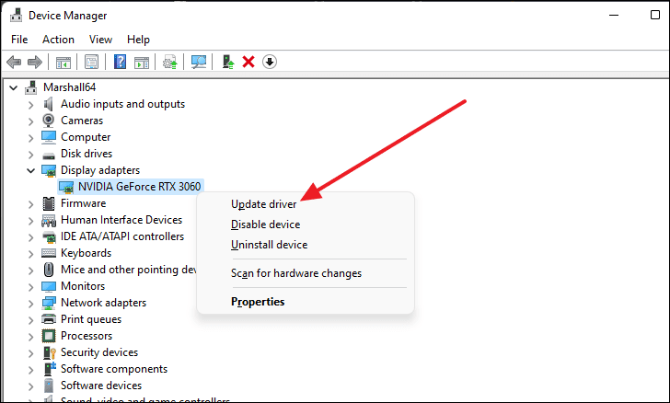Viewport: 670px width, 403px height.
Task: Select the Monitors tree label
Action: (83, 286)
